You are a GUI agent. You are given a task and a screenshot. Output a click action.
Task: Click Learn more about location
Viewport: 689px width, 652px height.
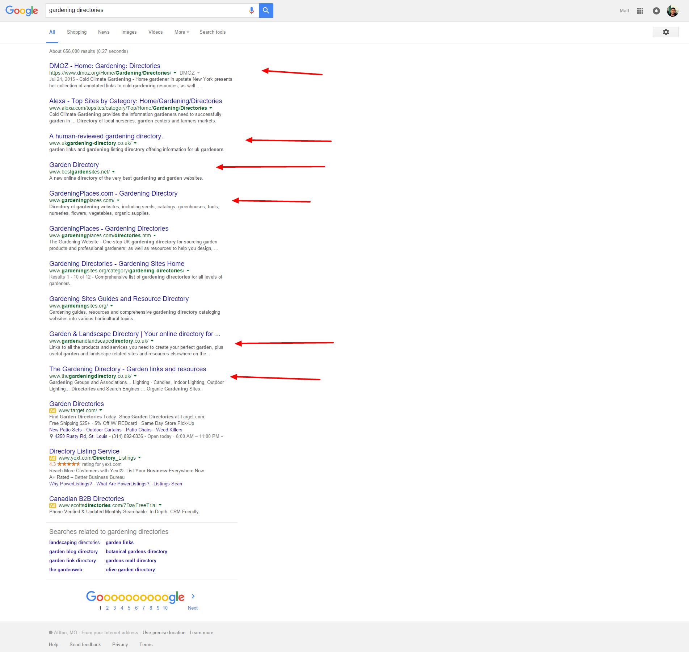point(201,633)
